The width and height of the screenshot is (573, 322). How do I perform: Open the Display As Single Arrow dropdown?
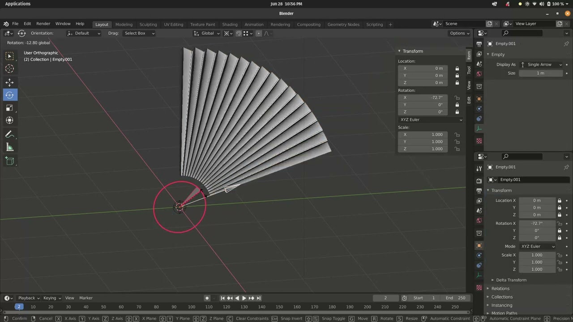coord(541,64)
